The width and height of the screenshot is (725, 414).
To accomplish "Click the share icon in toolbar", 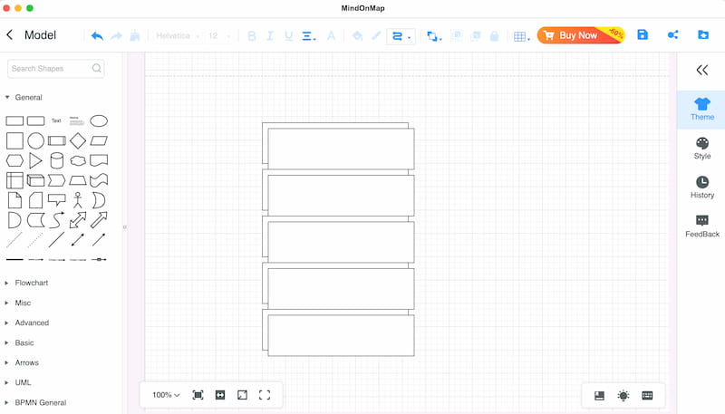I will tap(672, 34).
